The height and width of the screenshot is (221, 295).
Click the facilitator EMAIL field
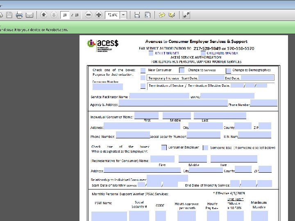coord(227,96)
